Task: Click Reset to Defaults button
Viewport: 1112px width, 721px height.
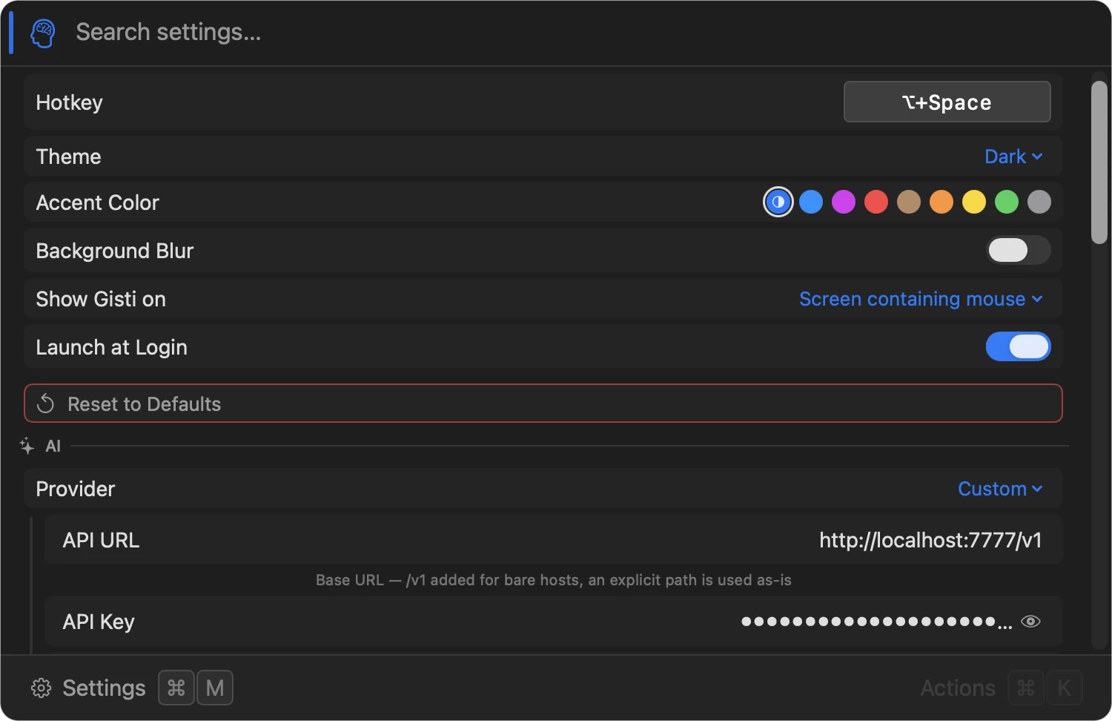Action: [543, 404]
